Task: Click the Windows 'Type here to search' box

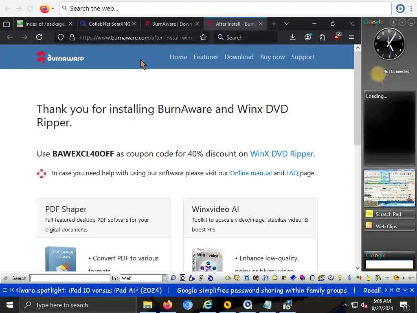Action: [x=78, y=305]
